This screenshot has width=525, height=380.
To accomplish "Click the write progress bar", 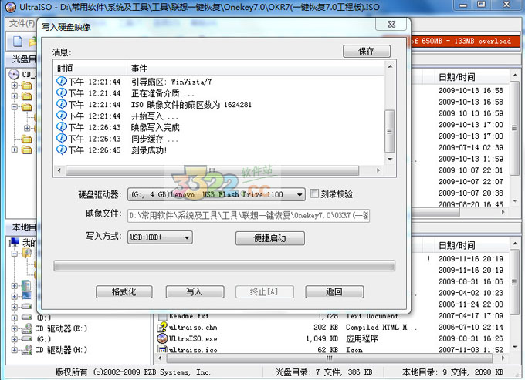I will point(225,266).
